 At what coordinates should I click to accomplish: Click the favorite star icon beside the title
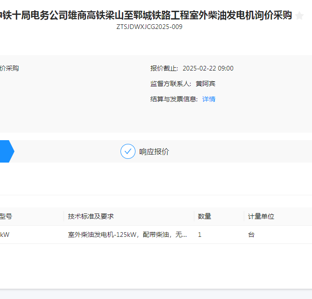click(x=299, y=16)
